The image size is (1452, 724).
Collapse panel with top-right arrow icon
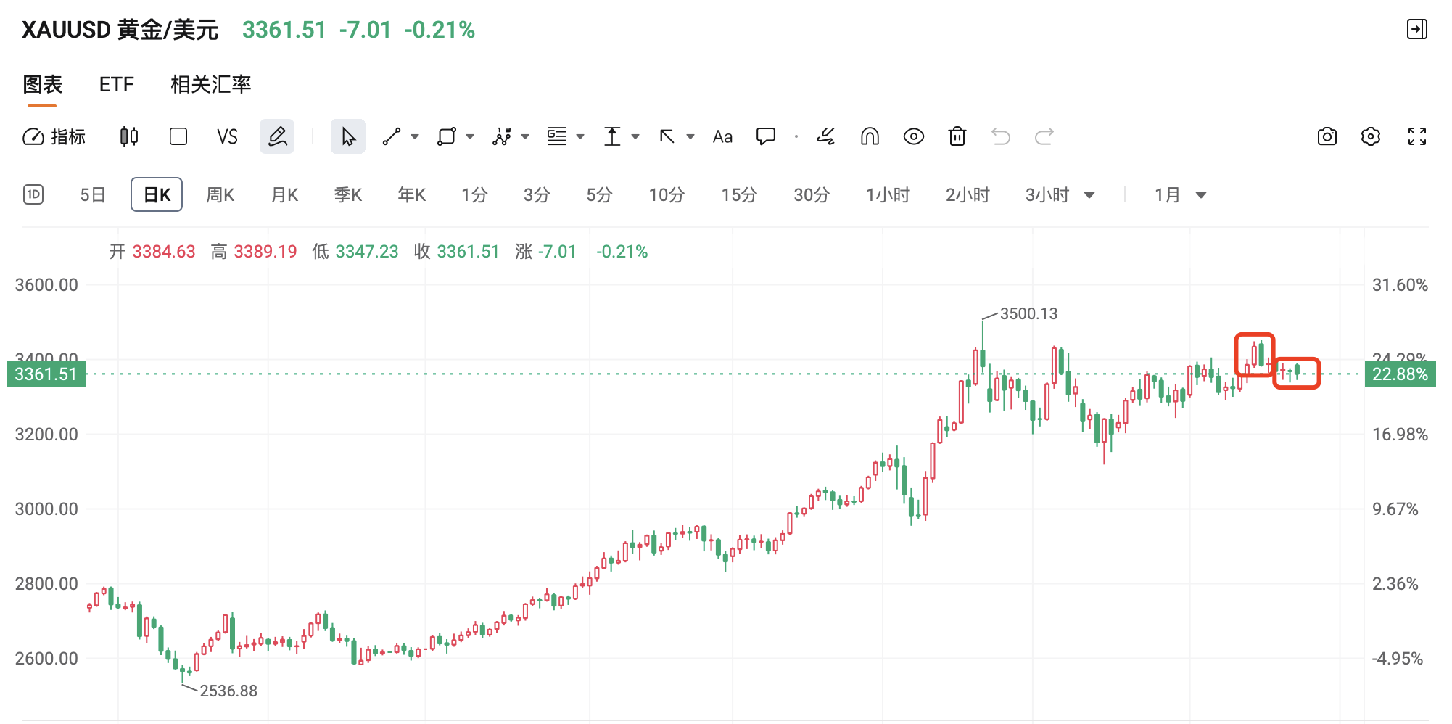(1417, 29)
